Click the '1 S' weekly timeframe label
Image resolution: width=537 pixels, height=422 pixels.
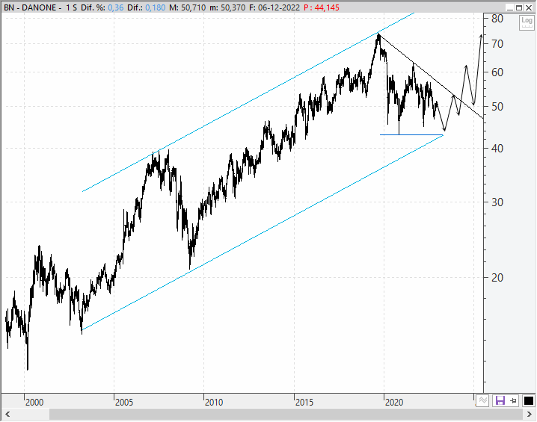[72, 7]
